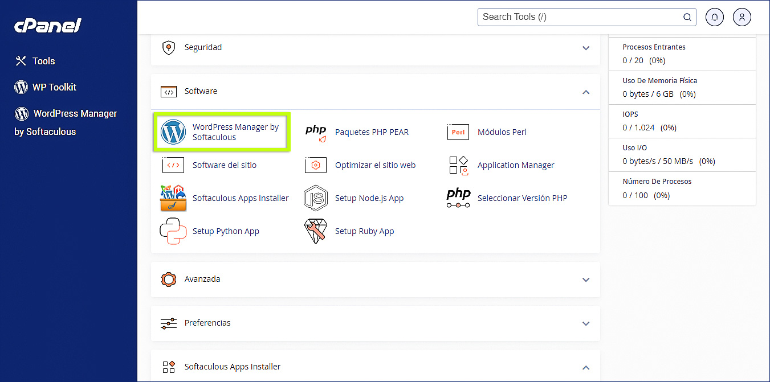
Task: Click the Software del sitio link
Action: click(225, 165)
